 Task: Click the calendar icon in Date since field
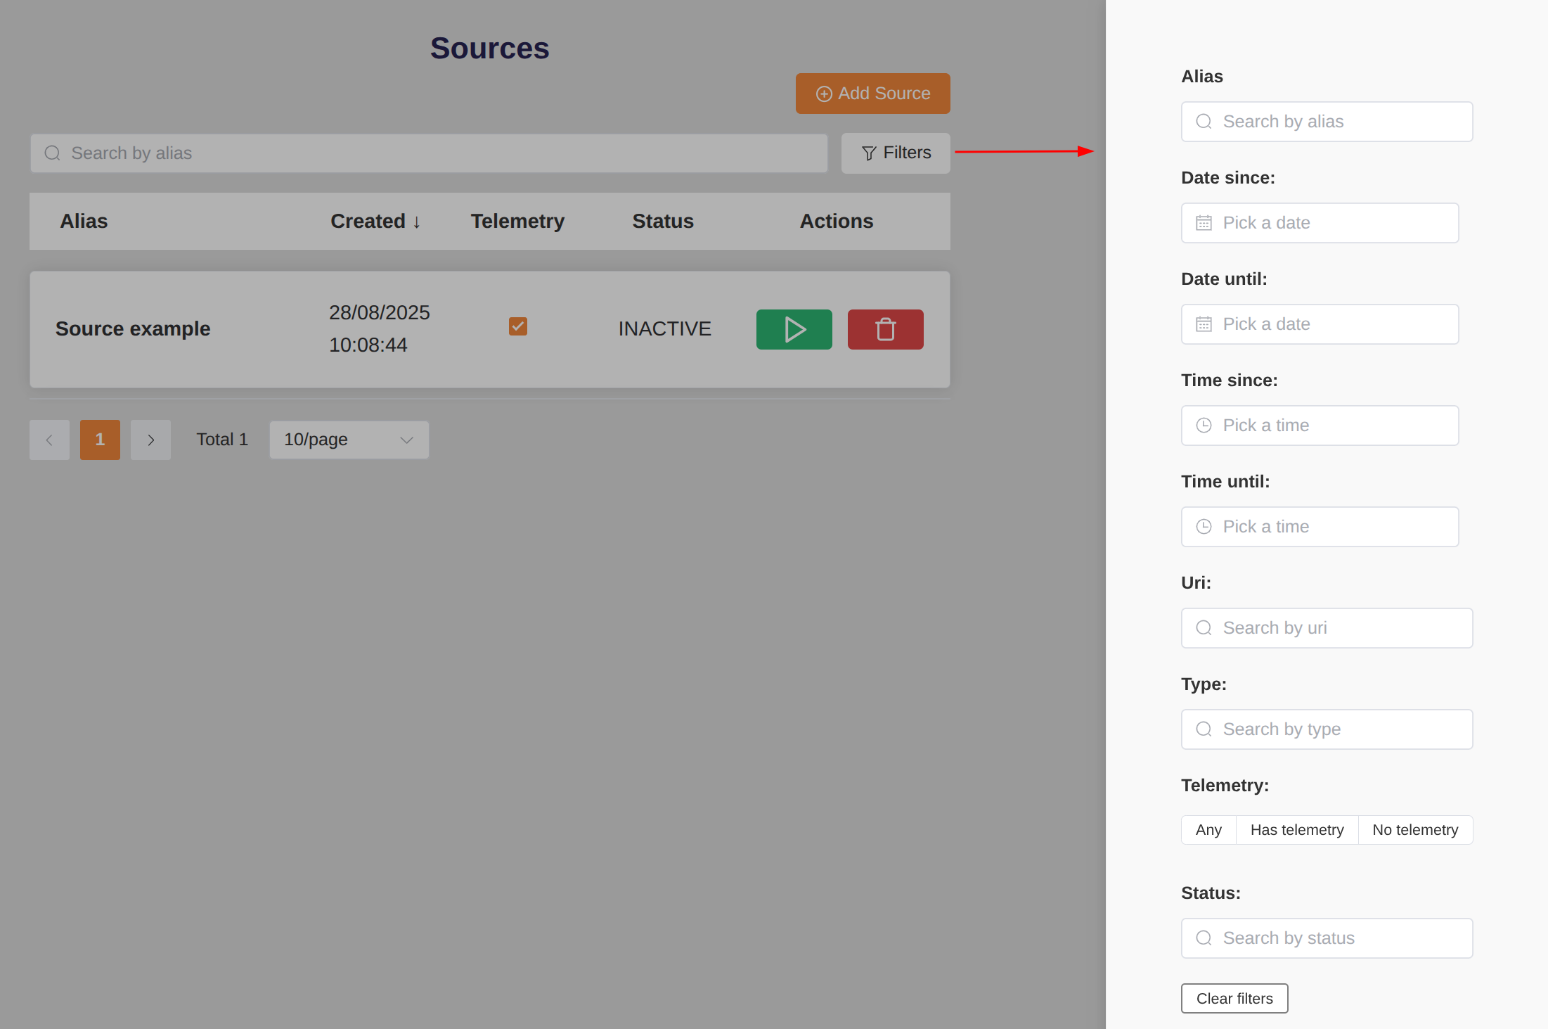click(1204, 223)
